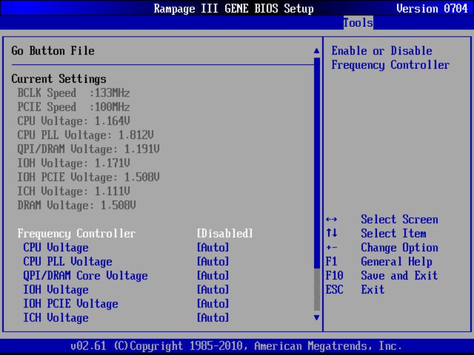Screen dimensions: 474x355
Task: Open CPU PLL Voltage [Auto] option
Action: (213, 262)
